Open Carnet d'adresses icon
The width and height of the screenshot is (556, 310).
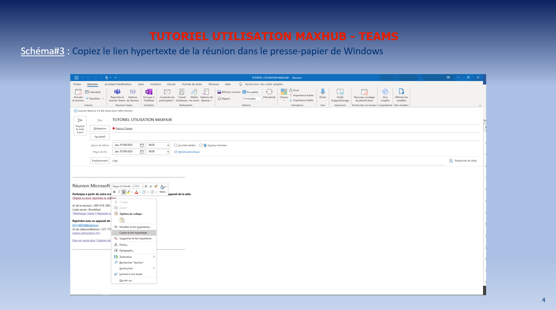coord(182,92)
